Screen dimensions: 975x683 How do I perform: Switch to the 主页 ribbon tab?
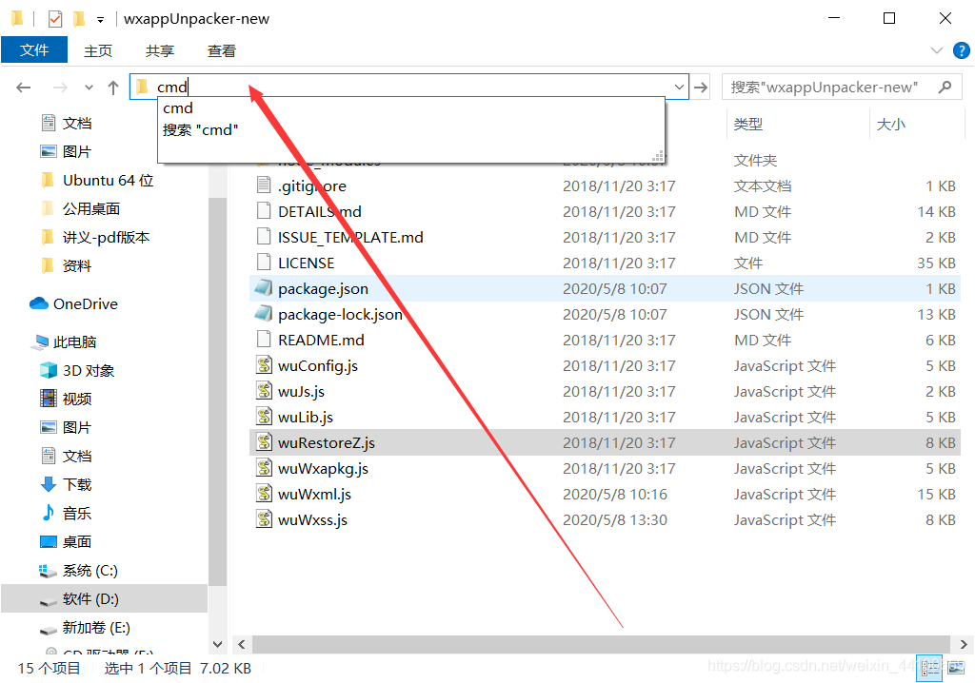pos(98,51)
